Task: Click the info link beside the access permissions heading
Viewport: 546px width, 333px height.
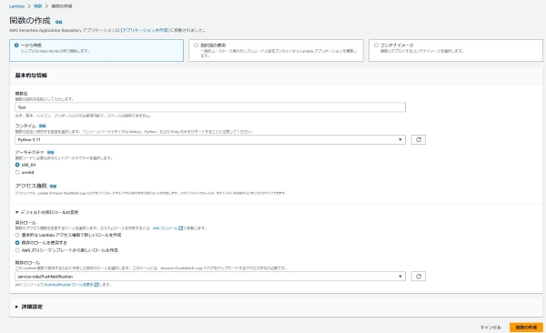Action: point(53,187)
